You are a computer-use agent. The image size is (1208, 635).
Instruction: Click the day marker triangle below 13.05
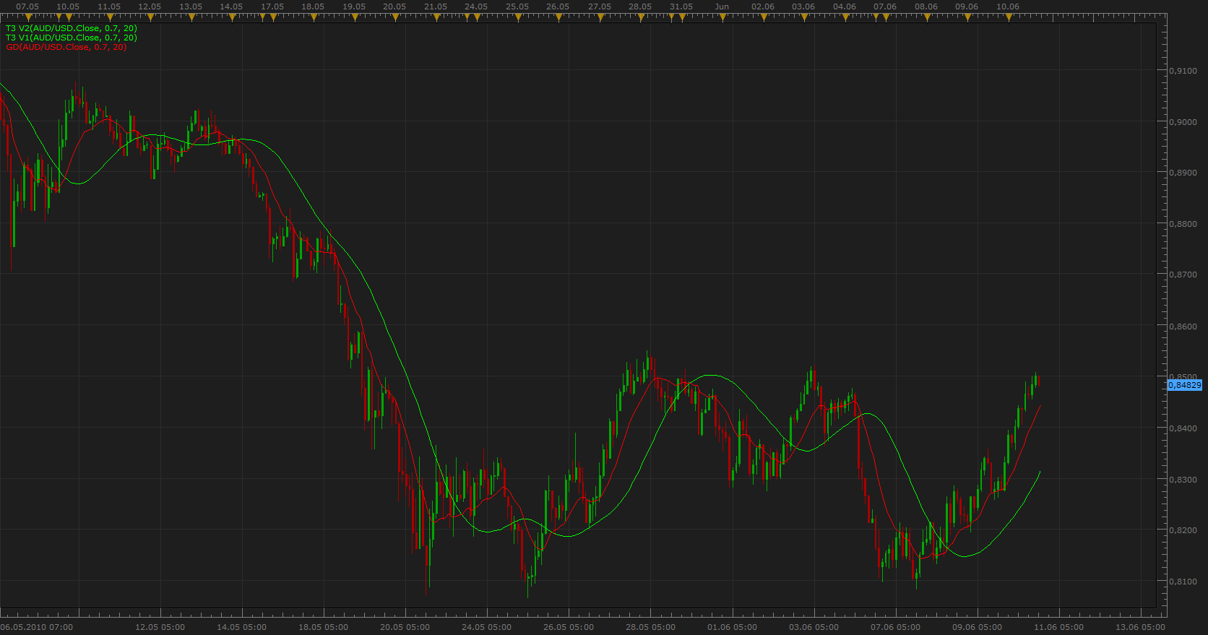coord(191,18)
